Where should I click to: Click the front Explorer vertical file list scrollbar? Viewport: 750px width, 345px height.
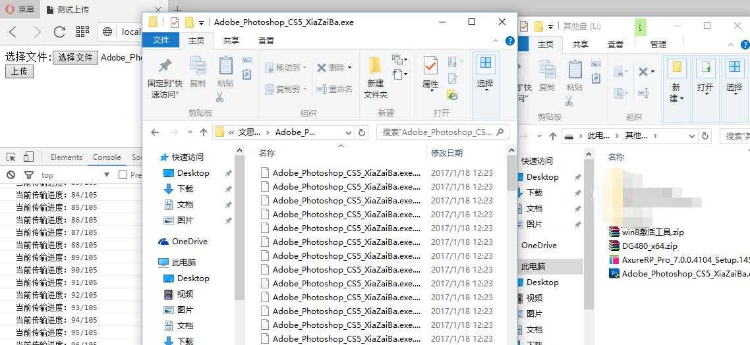point(511,173)
